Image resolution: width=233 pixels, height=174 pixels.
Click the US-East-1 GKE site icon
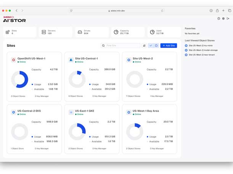pos(71,112)
